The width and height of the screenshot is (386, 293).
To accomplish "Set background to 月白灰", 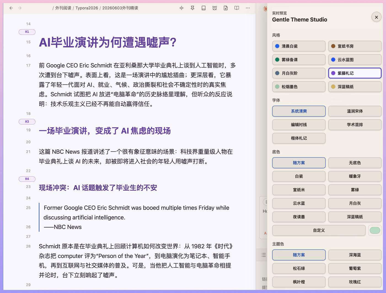I will [x=355, y=203].
